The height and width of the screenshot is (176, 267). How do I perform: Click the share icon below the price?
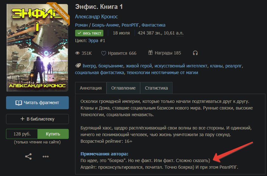[28, 156]
